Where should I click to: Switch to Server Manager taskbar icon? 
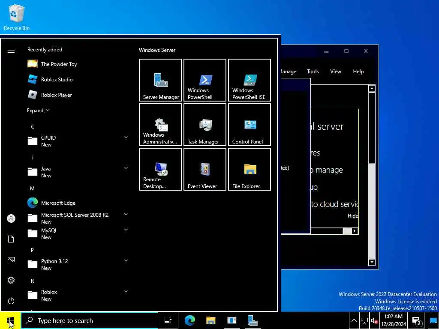pos(253,320)
